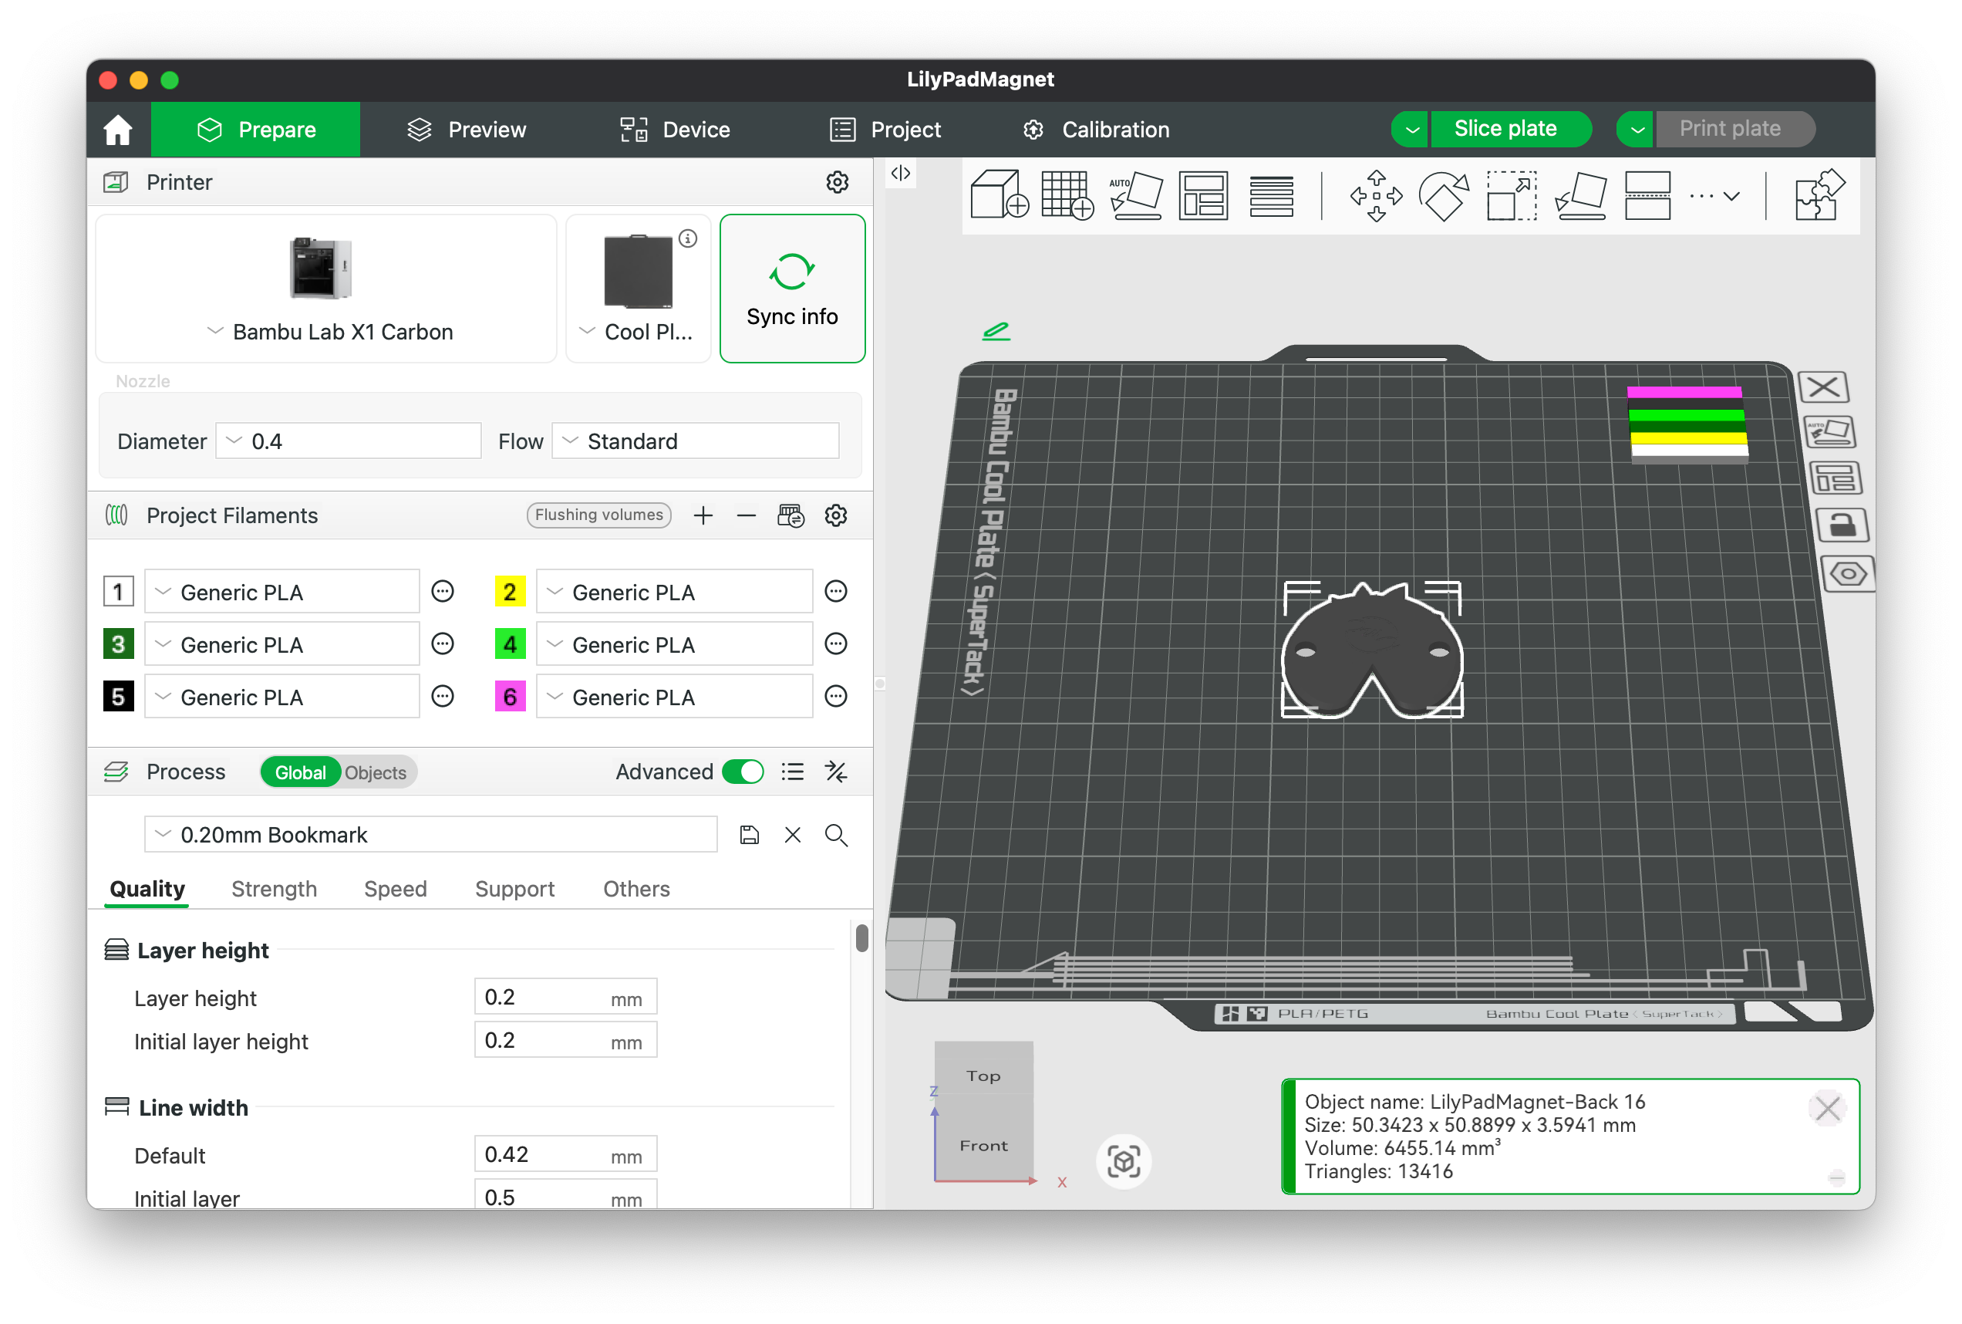Click the Layer height value field

point(565,996)
